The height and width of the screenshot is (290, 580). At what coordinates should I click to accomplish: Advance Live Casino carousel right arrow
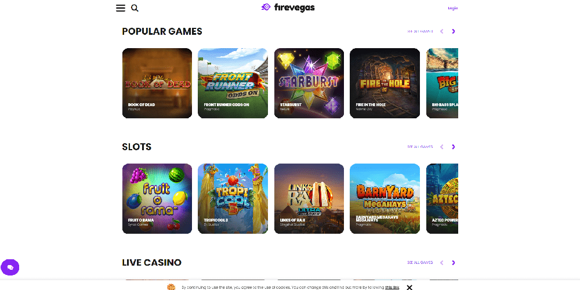[454, 263]
